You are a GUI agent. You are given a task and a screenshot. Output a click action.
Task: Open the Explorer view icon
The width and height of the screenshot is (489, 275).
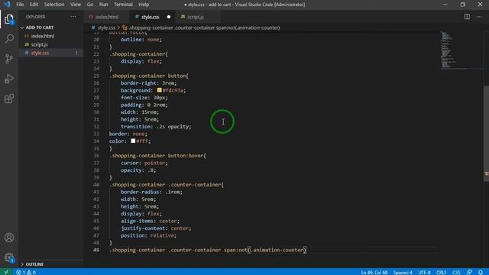point(9,20)
